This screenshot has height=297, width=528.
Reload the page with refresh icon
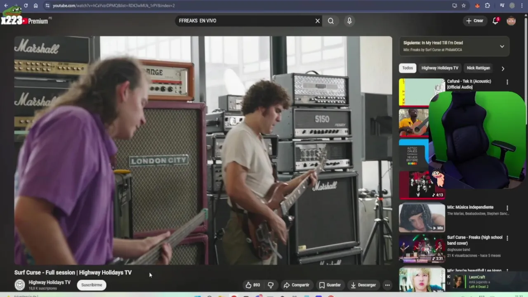26,5
